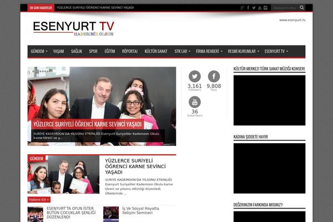
Task: Open the Google Plus icon in top bar
Action: [243, 8]
